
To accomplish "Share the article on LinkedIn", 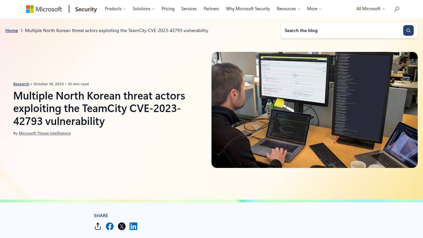I will (x=133, y=226).
